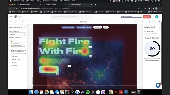Bookmark this page with the star icon
Screen dimensions: 170x95
(x=145, y=8)
